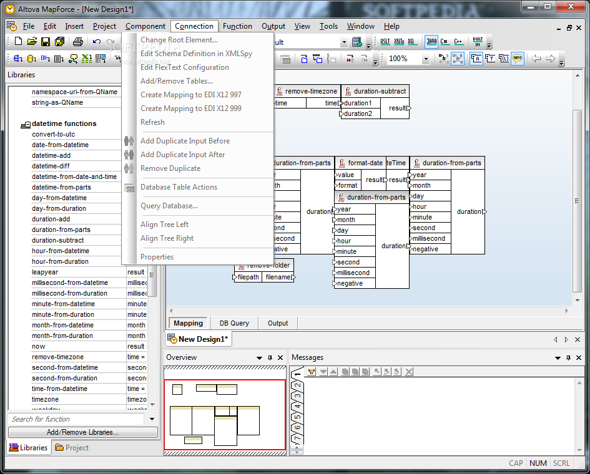Clear Messages pane with X icon
This screenshot has height=474, width=590.
pos(409,372)
